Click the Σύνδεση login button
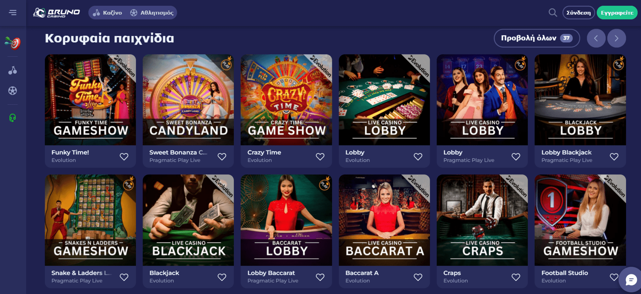Image resolution: width=641 pixels, height=294 pixels. (x=578, y=13)
